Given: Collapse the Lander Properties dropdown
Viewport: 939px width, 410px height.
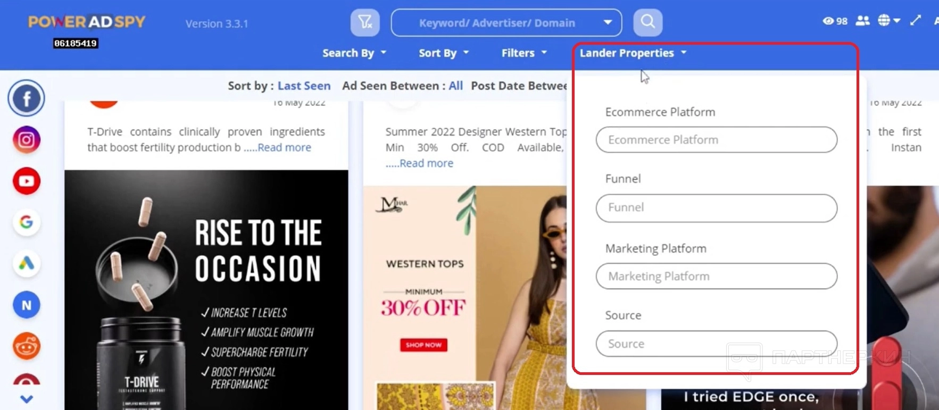Looking at the screenshot, I should coord(633,53).
